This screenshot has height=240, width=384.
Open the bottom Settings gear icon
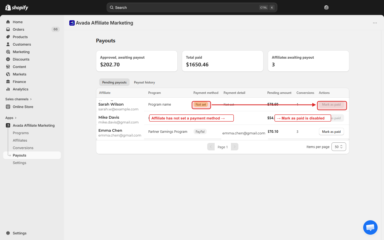8,233
